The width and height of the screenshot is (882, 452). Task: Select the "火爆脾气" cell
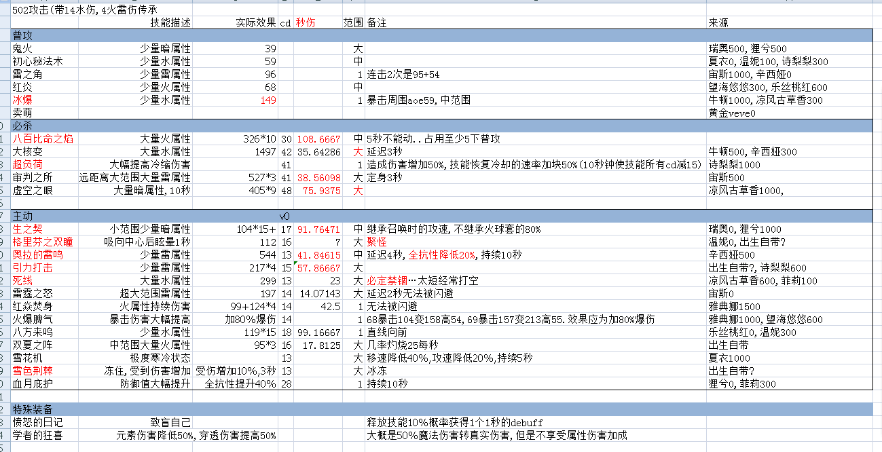pyautogui.click(x=32, y=319)
